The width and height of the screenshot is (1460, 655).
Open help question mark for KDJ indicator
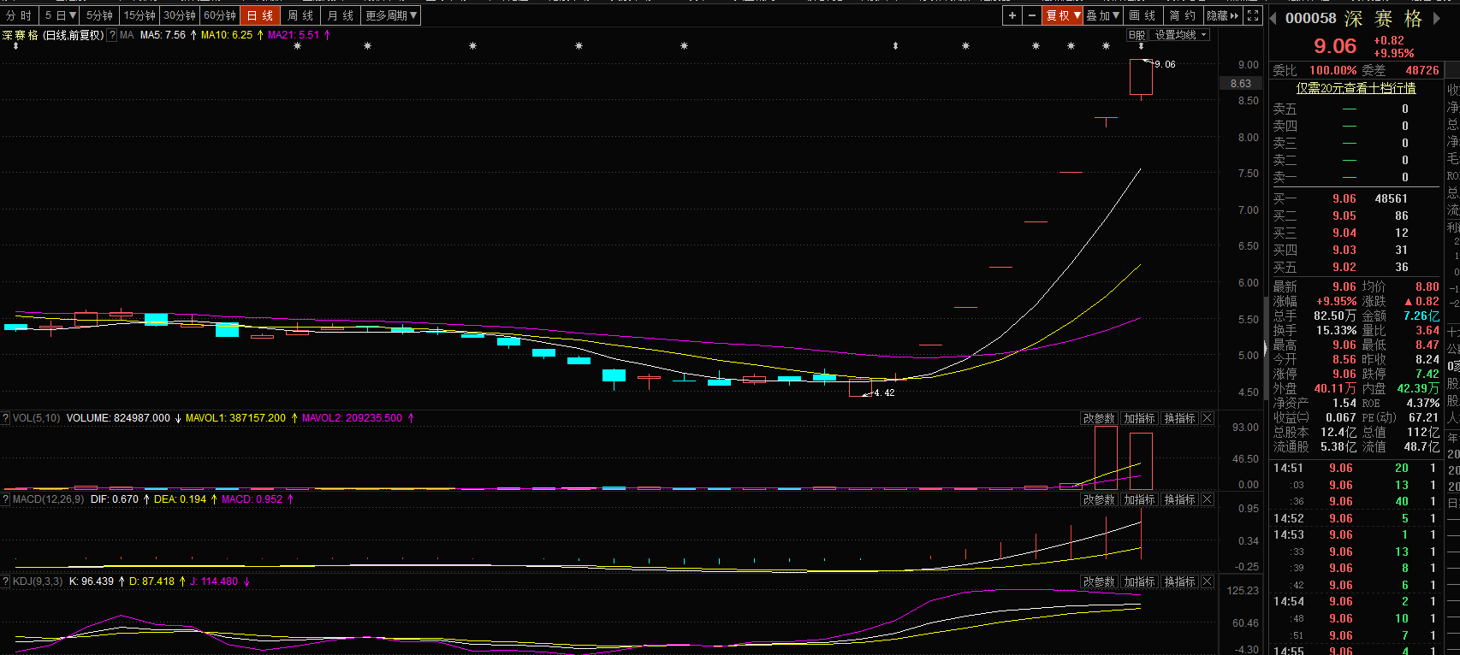[x=6, y=581]
